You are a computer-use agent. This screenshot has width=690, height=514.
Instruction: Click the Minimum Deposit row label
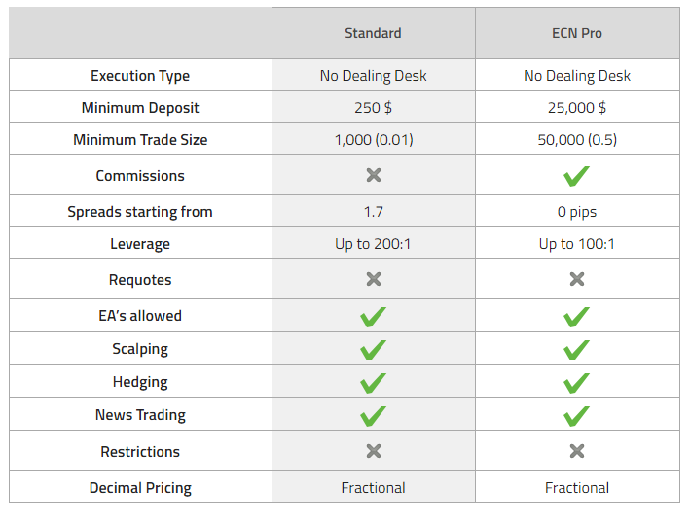point(140,108)
